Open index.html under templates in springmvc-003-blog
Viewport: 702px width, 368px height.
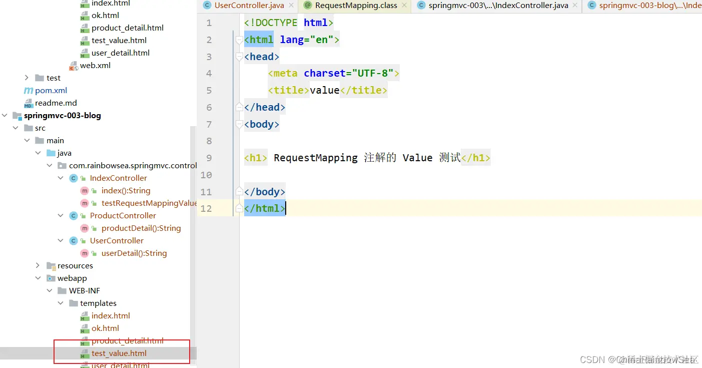point(111,315)
